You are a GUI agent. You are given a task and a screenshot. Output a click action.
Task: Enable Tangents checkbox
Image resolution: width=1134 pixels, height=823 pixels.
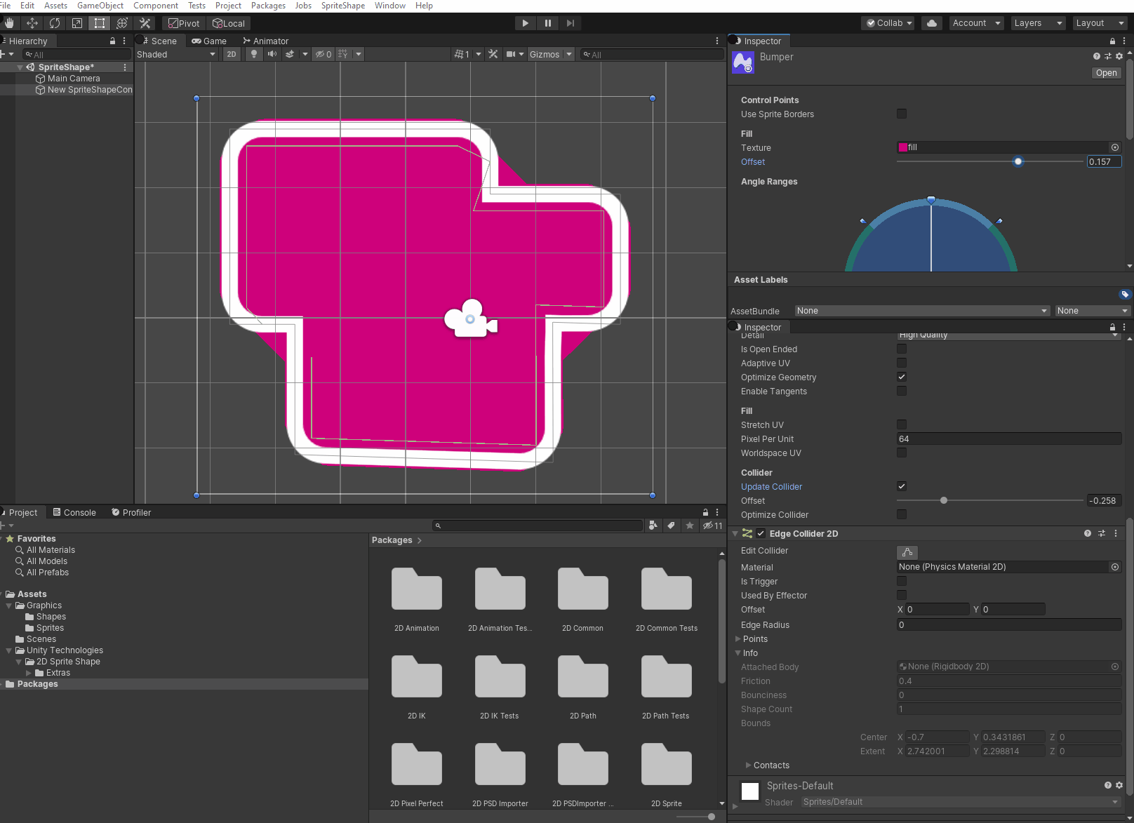(902, 391)
